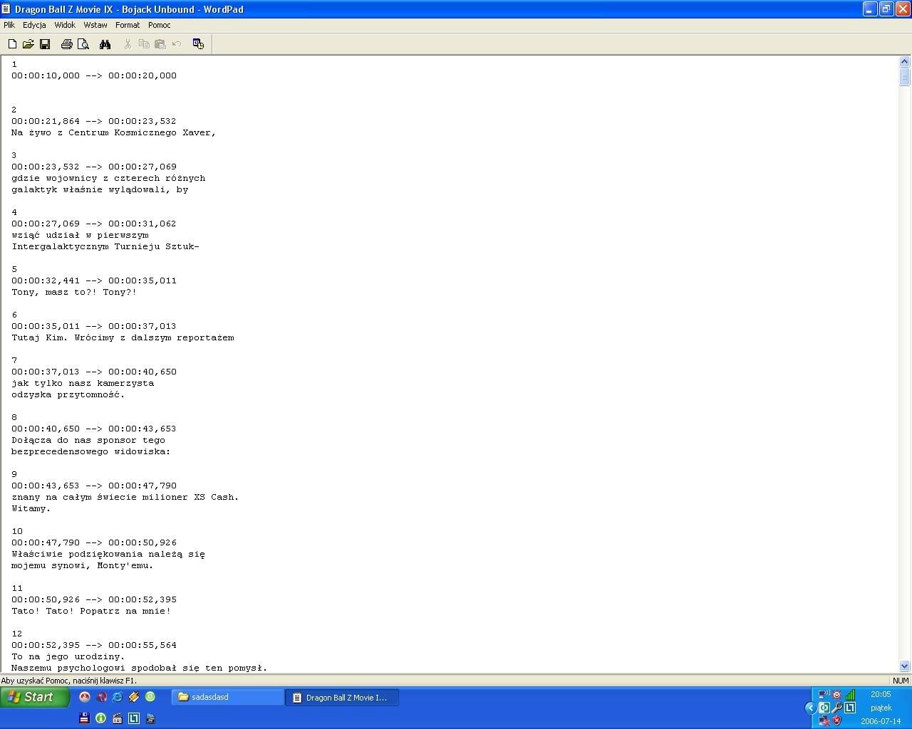This screenshot has width=912, height=729.
Task: Click the Paste clipboard icon
Action: pyautogui.click(x=160, y=44)
